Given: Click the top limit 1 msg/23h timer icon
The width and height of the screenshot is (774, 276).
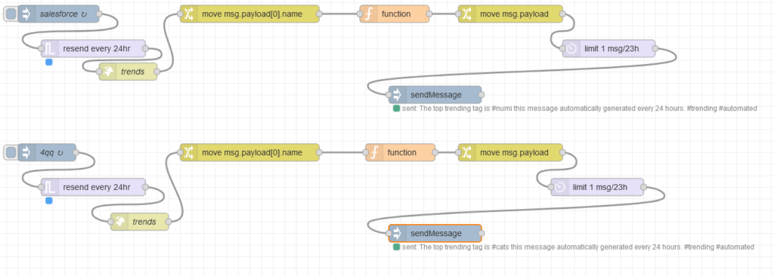Looking at the screenshot, I should 571,49.
